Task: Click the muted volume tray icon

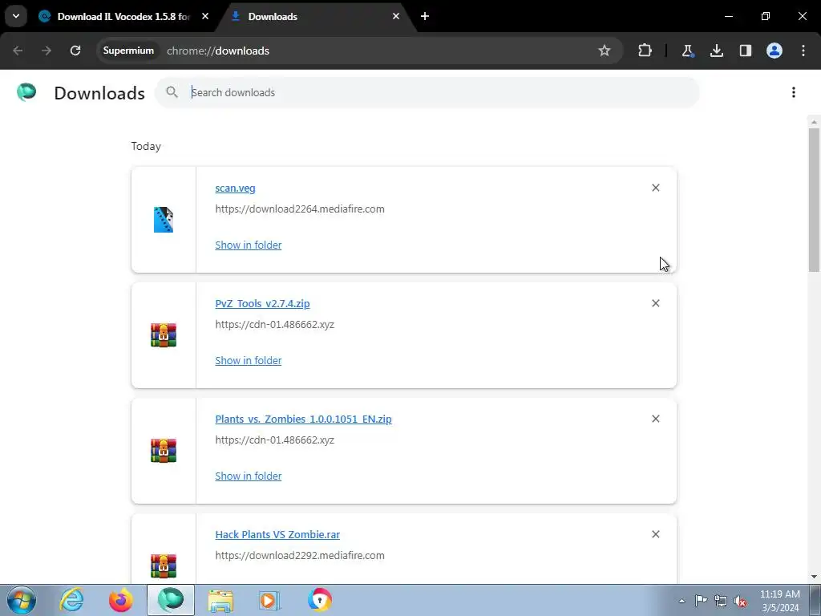Action: click(740, 601)
